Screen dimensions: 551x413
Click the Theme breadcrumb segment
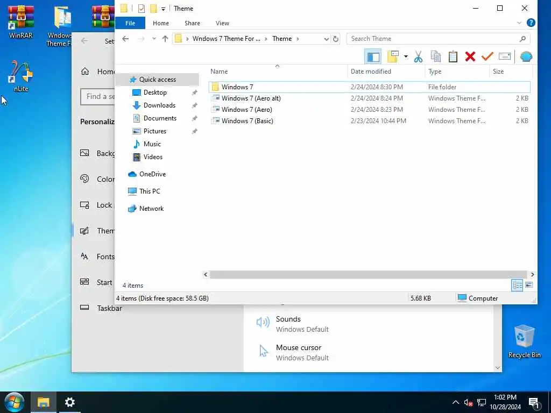tap(282, 39)
